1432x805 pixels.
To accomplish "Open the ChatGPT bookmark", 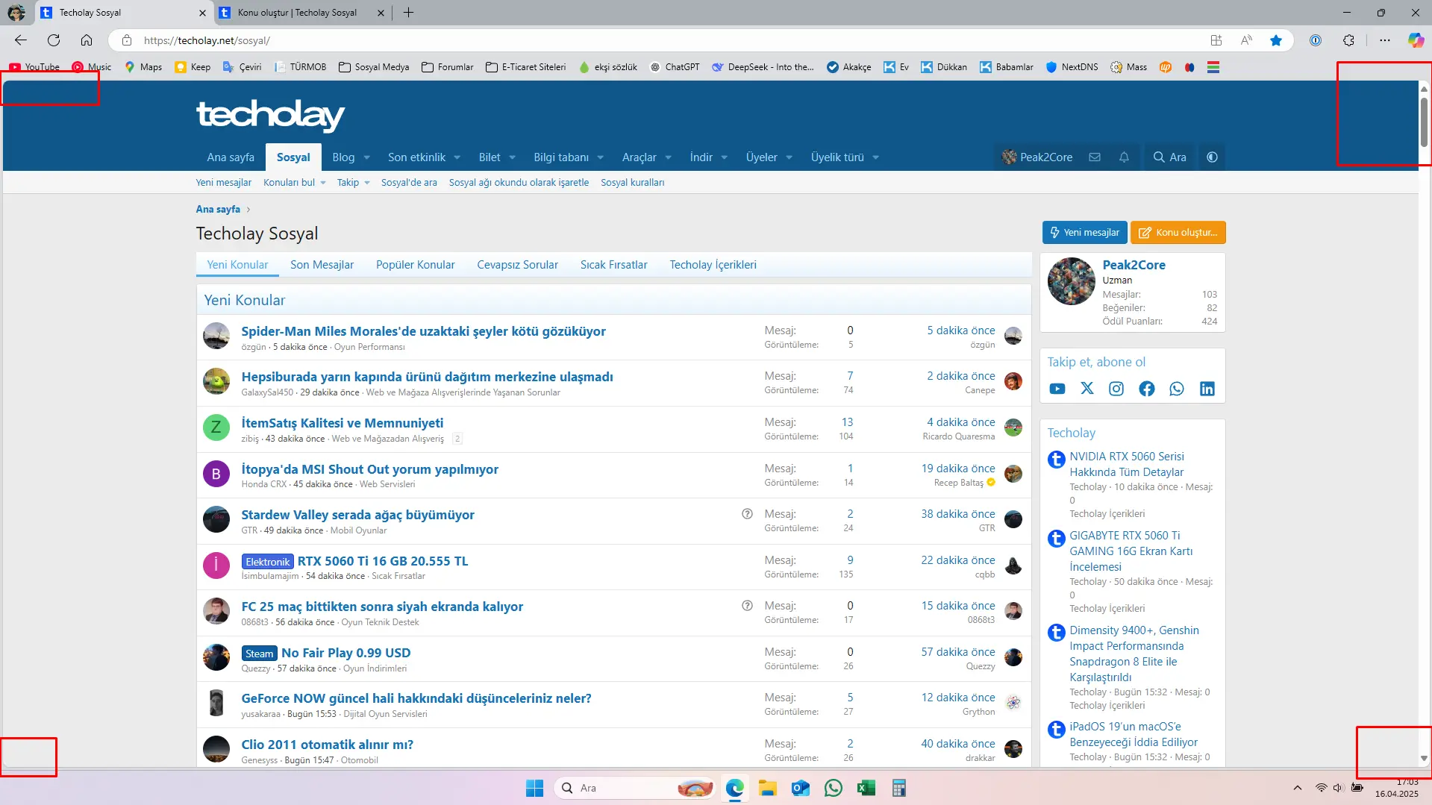I will (x=674, y=67).
